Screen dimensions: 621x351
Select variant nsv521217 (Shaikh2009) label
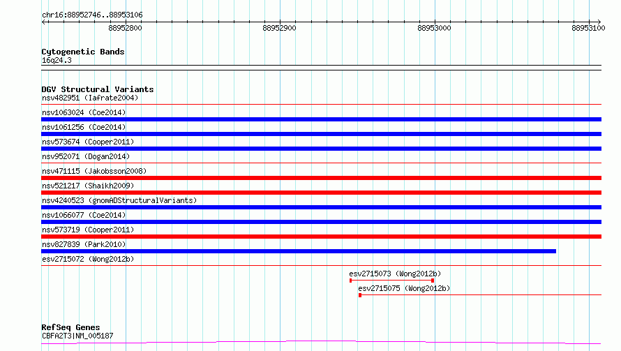pyautogui.click(x=88, y=186)
